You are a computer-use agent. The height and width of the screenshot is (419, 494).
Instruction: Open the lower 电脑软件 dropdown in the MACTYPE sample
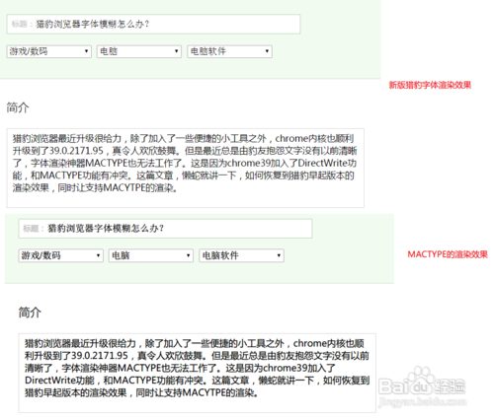(241, 255)
